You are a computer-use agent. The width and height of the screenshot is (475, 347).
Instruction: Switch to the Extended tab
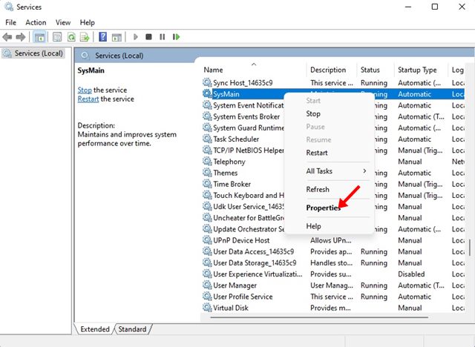95,329
